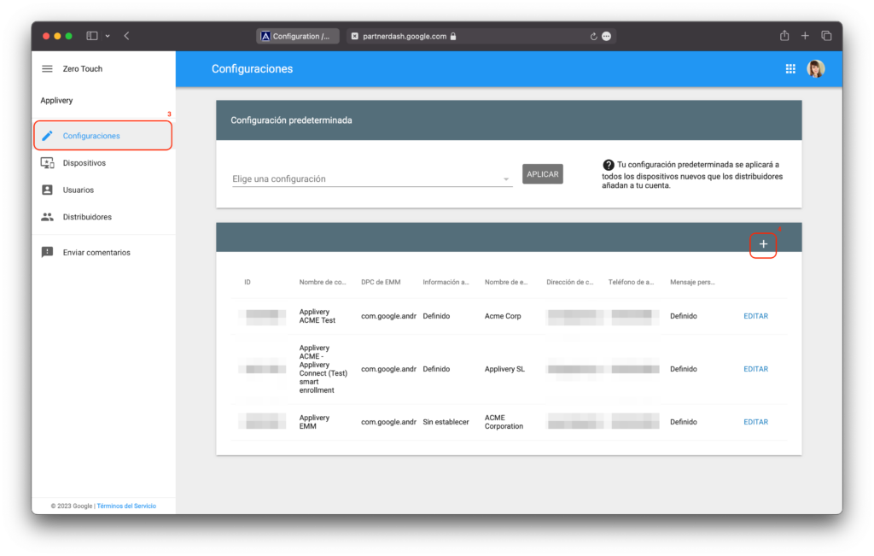The width and height of the screenshot is (874, 556).
Task: Edit the Applivery ACME Test configuration
Action: tap(756, 316)
